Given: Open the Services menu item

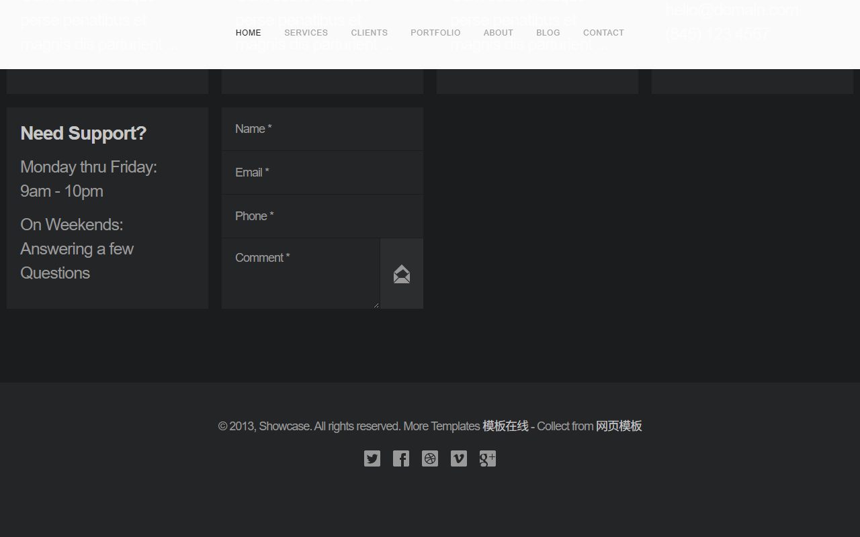Looking at the screenshot, I should (x=306, y=32).
